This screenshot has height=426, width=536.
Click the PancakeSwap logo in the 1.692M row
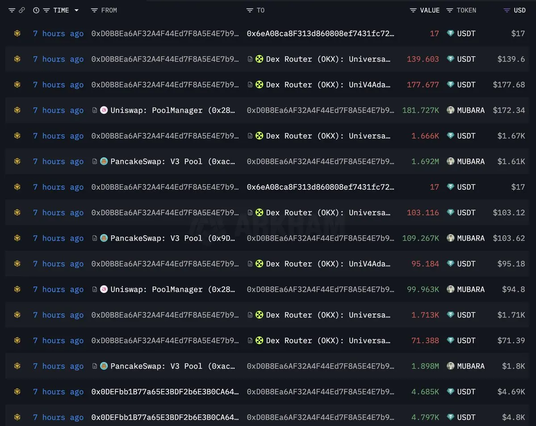(x=104, y=161)
